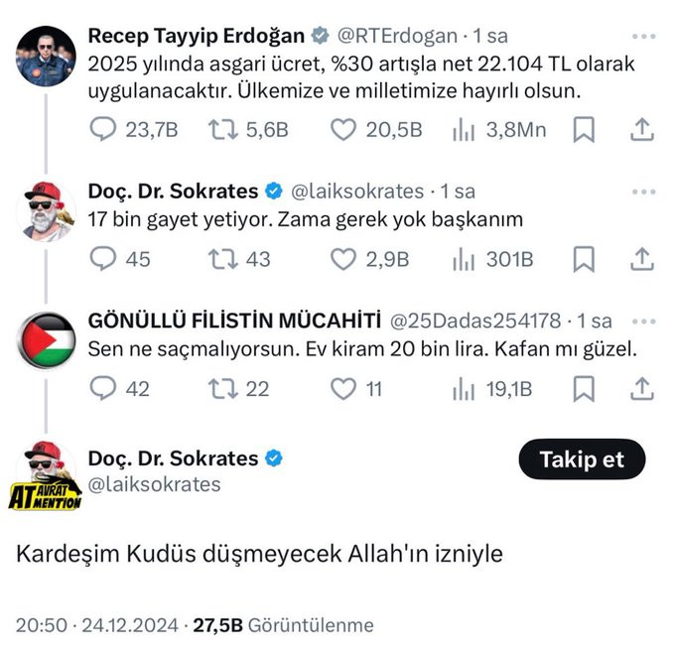Share Erdoğan's tweet via share icon
The height and width of the screenshot is (655, 675).
point(641,129)
